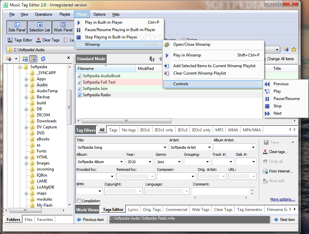Expand the Apps folder node
Viewport: 309px width, 234px height.
coord(26,79)
